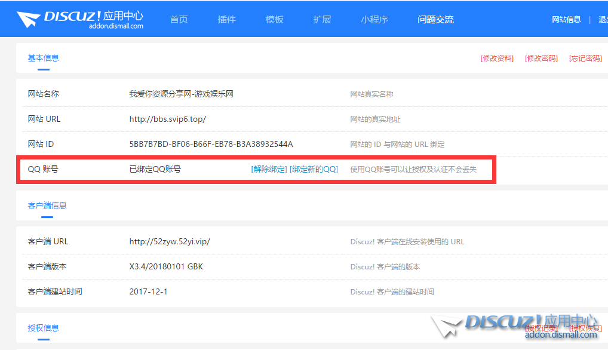Click the hint 网站真实名称
608x350 pixels.
pos(371,94)
